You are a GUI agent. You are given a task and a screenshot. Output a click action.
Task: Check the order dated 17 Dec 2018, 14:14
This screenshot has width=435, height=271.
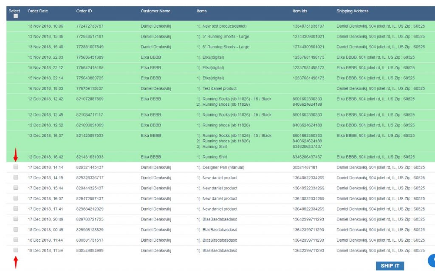pyautogui.click(x=15, y=167)
